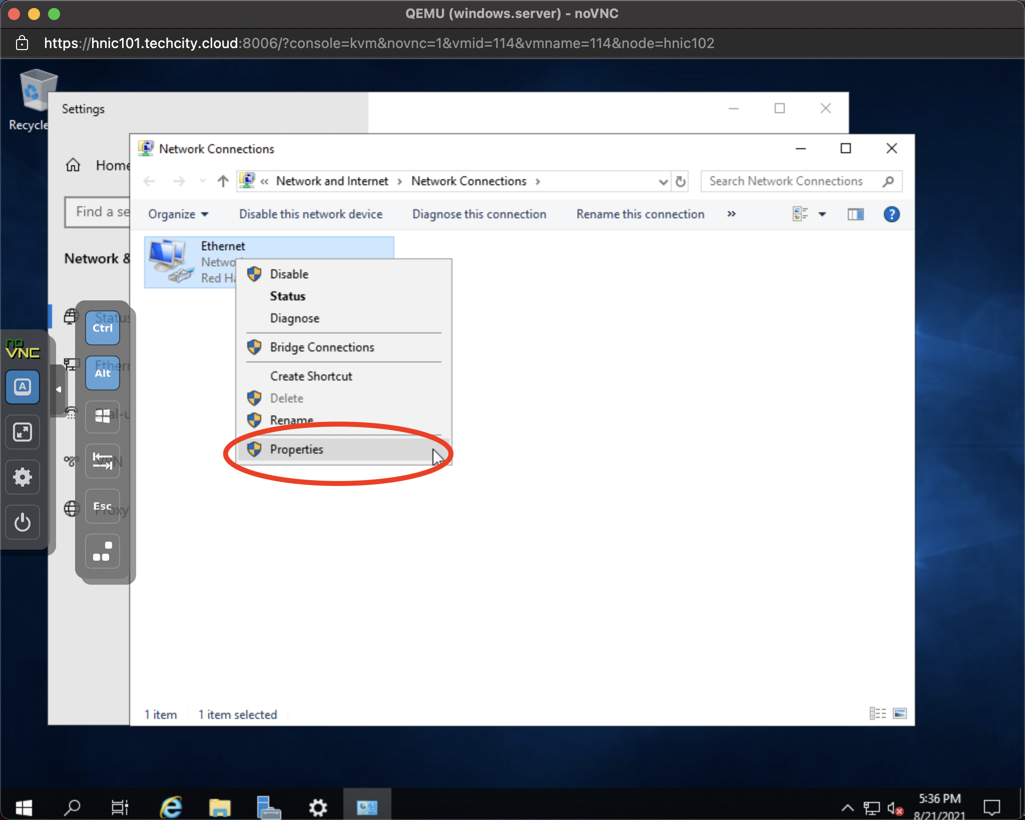Switch to large icons view in status bar

tap(900, 713)
